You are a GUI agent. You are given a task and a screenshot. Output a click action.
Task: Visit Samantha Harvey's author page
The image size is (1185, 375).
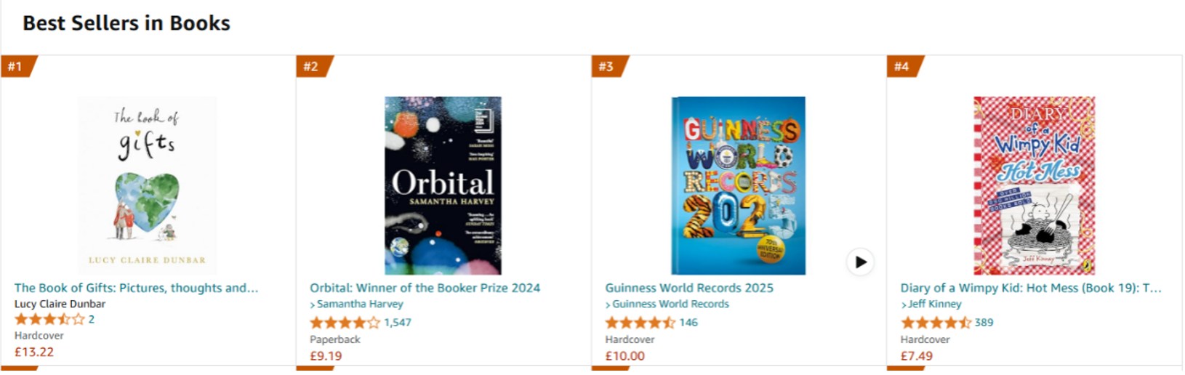tap(360, 304)
